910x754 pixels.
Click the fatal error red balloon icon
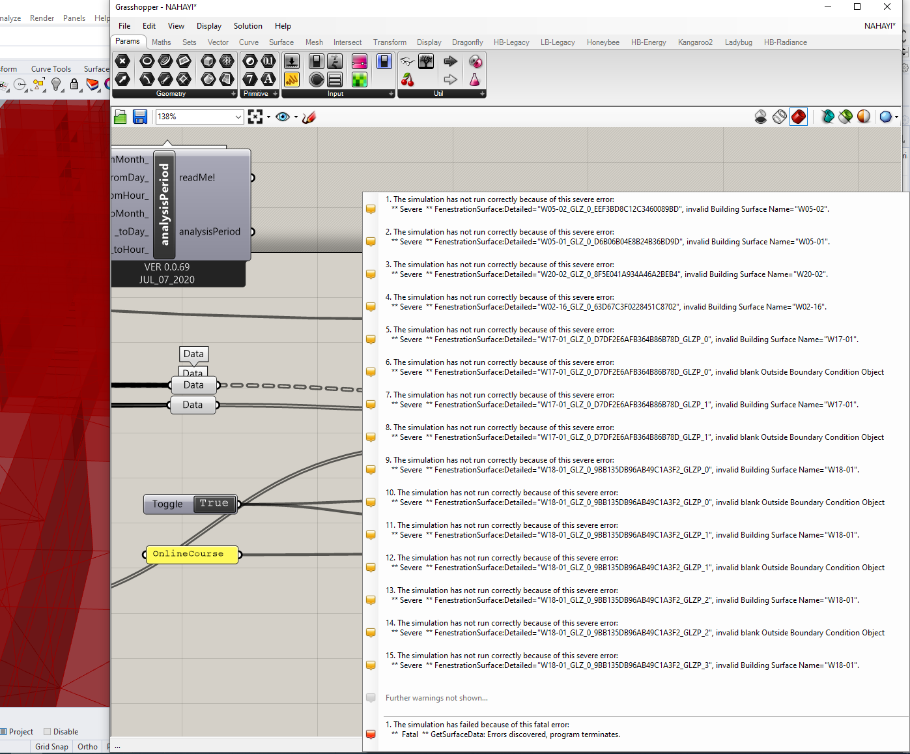tap(371, 734)
